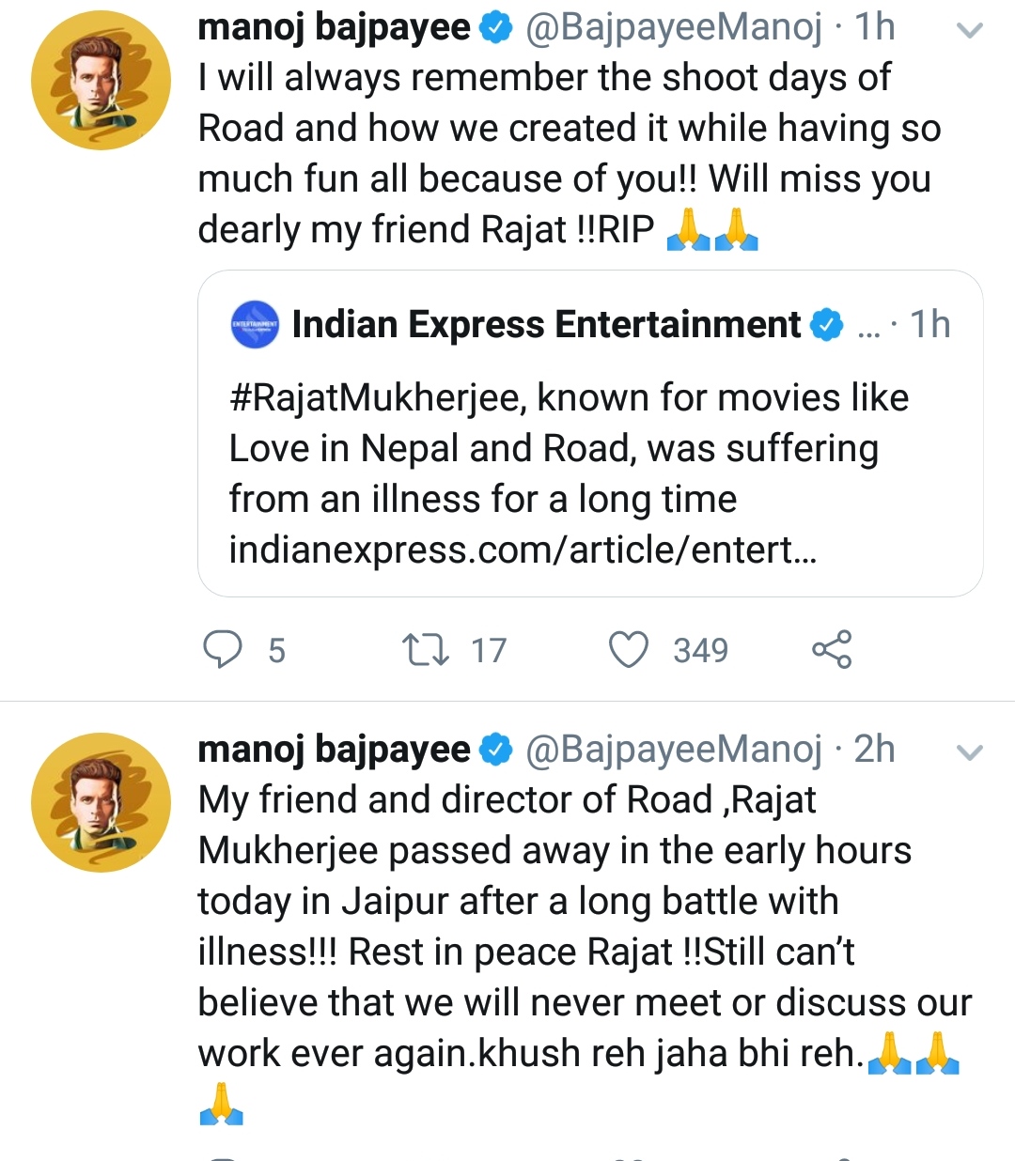This screenshot has height=1161, width=1015.
Task: Open the quoted tweet's 1h timestamp
Action: pyautogui.click(x=930, y=325)
